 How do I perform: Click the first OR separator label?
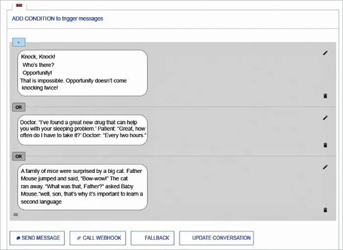coord(19,107)
